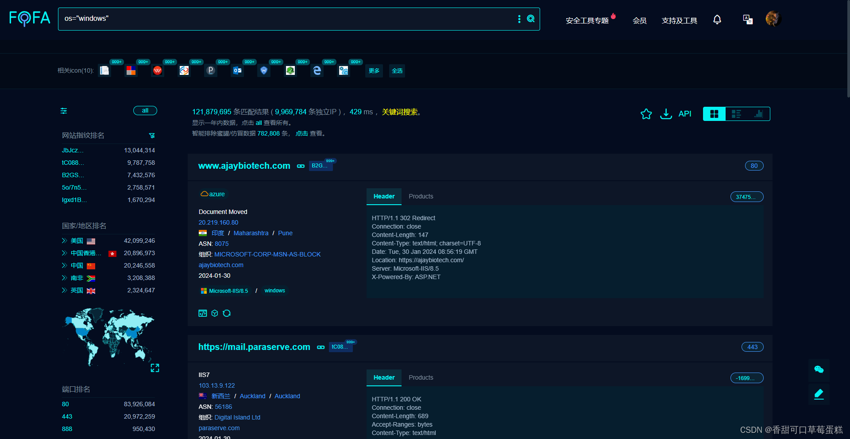Toggle the 'all' pill in sidebar
The width and height of the screenshot is (850, 439).
tap(145, 111)
